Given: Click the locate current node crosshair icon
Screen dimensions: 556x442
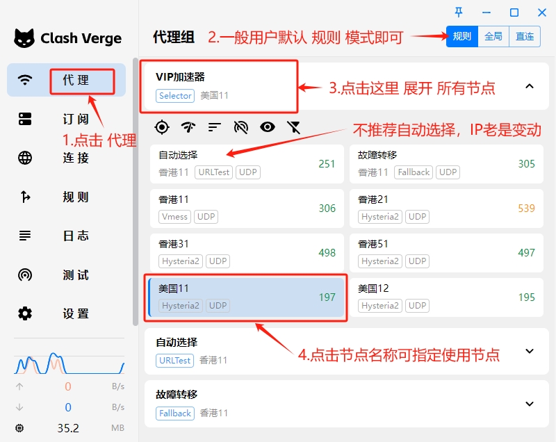Looking at the screenshot, I should pyautogui.click(x=162, y=127).
